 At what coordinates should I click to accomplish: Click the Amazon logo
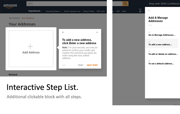[x=10, y=6]
